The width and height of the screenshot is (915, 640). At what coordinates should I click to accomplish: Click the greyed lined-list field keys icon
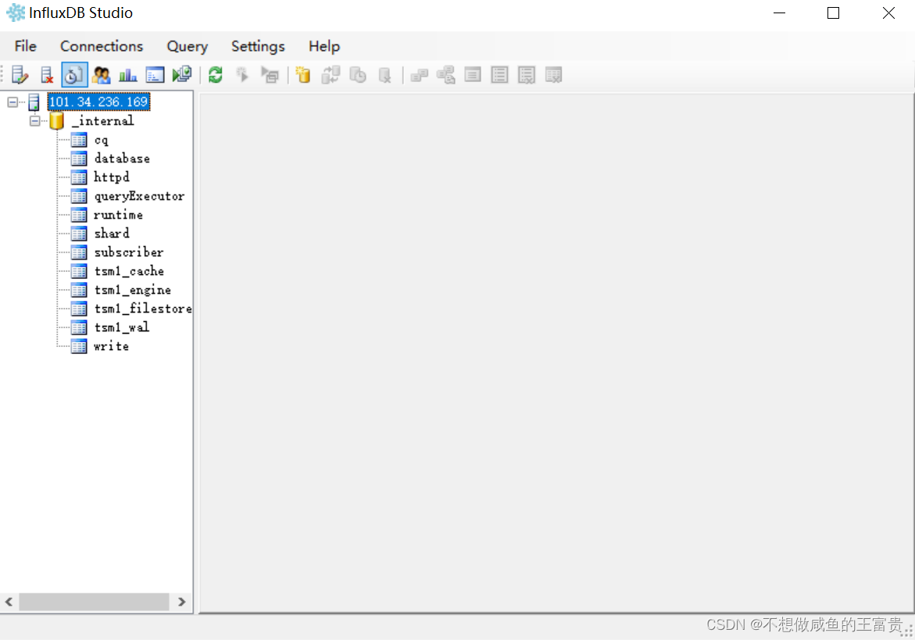[499, 75]
